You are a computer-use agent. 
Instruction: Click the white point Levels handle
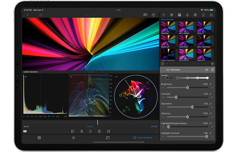(208, 78)
